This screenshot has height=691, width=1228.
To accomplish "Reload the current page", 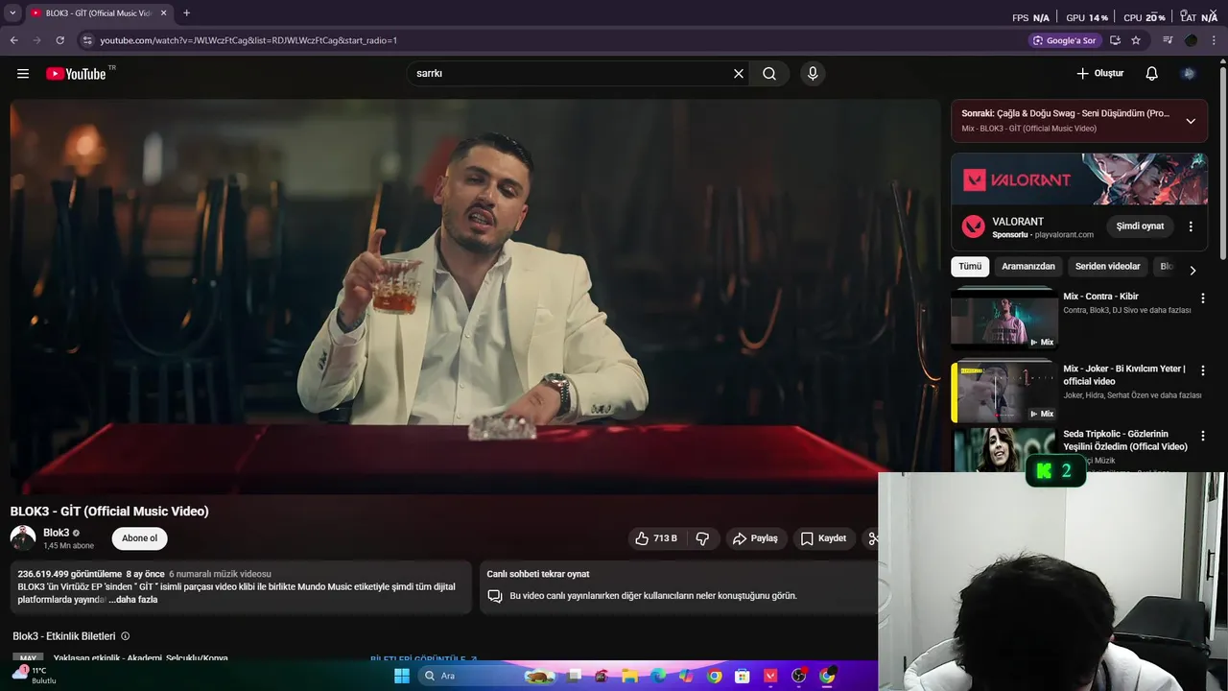I will click(x=59, y=40).
